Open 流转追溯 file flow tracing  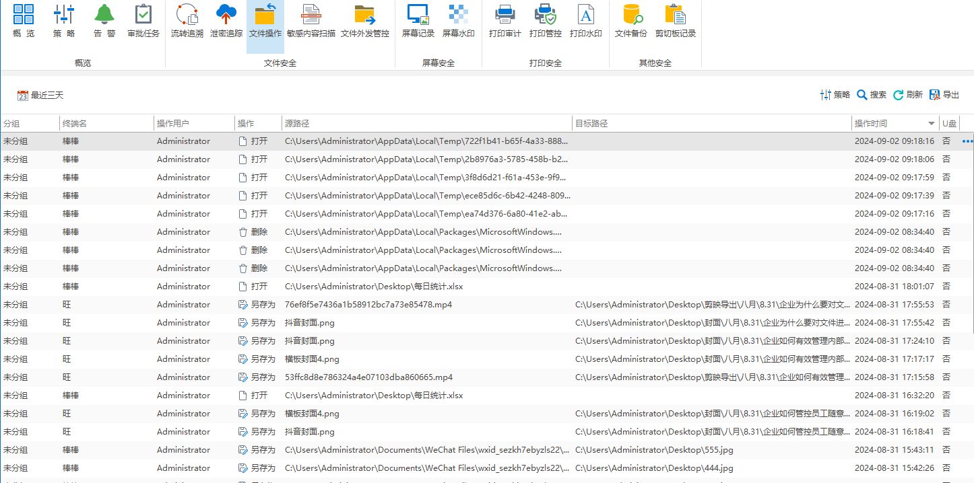click(187, 20)
